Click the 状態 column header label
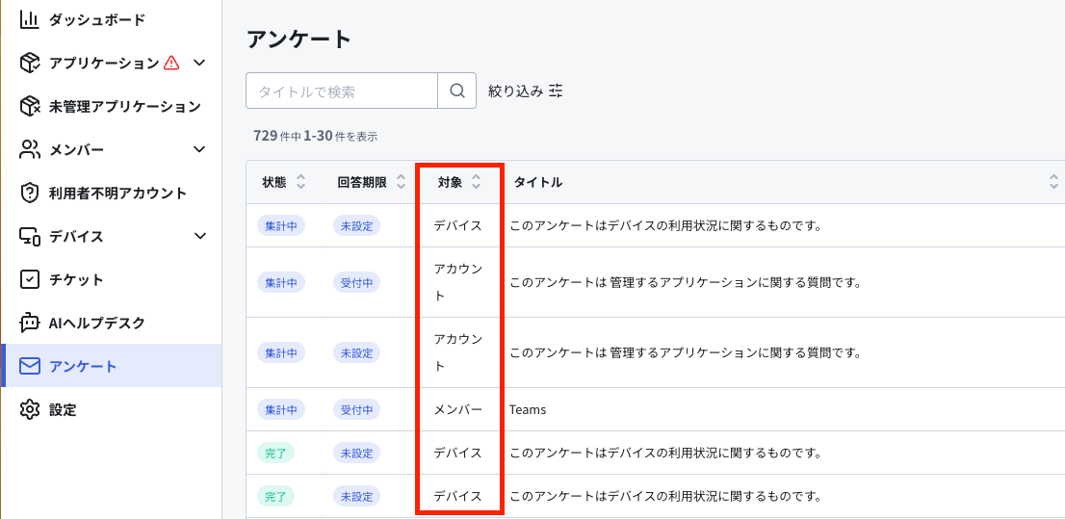 (274, 182)
